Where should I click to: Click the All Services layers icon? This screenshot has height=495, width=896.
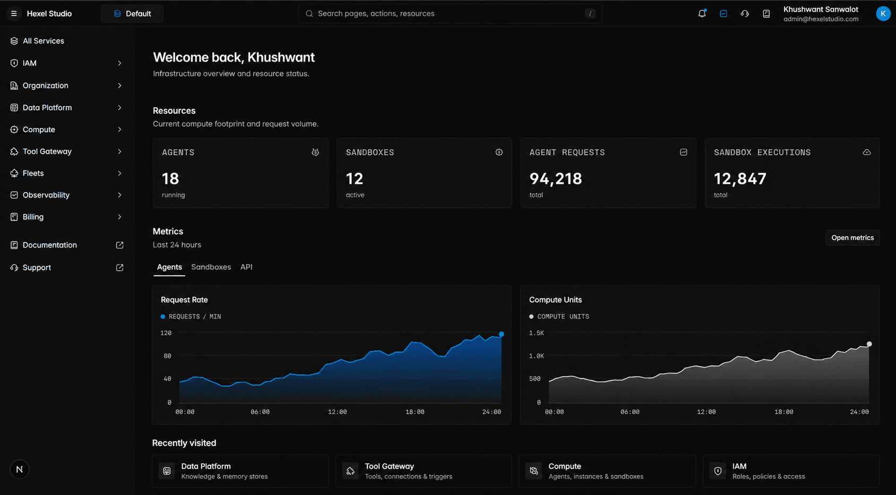(14, 41)
